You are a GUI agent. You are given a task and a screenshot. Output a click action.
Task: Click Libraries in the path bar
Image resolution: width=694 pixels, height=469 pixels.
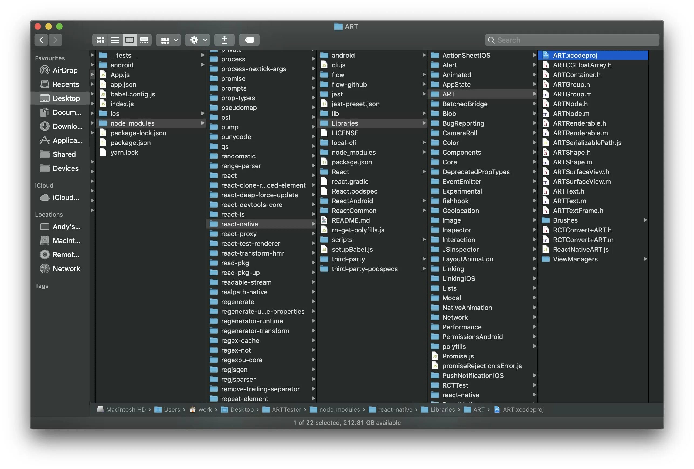[443, 409]
